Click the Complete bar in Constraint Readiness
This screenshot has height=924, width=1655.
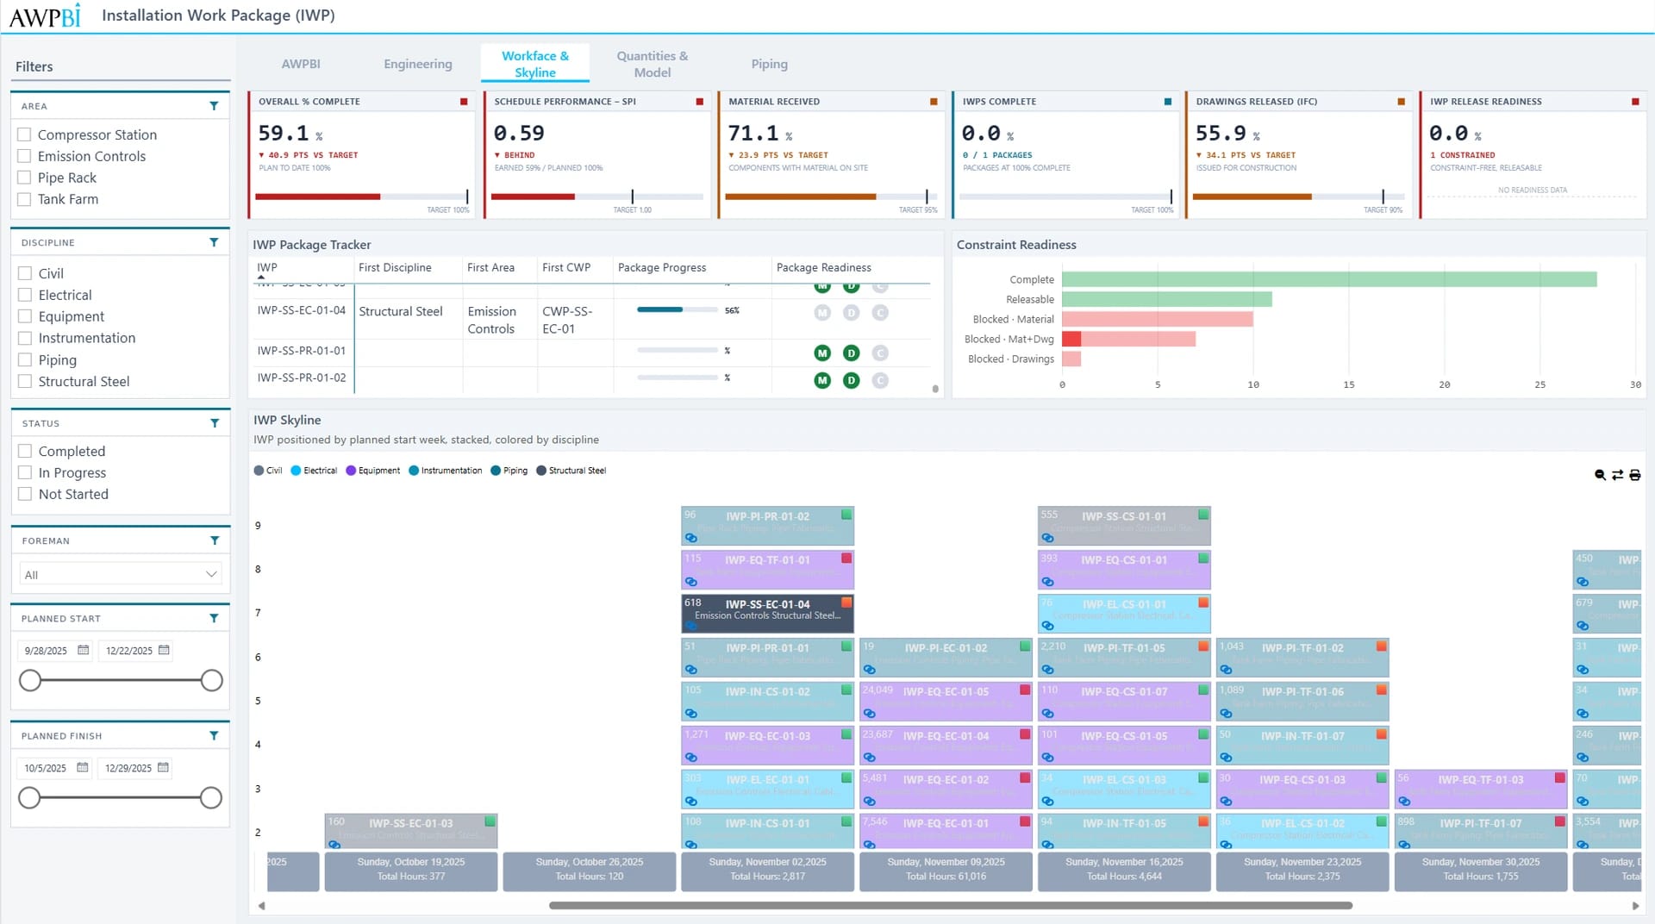(1329, 279)
